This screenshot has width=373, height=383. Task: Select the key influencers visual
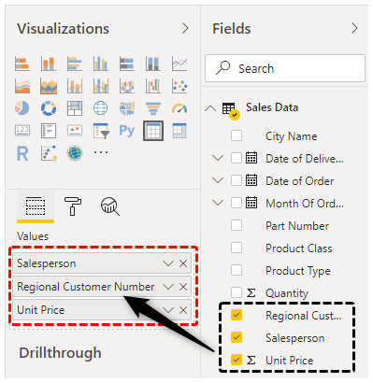[x=49, y=153]
